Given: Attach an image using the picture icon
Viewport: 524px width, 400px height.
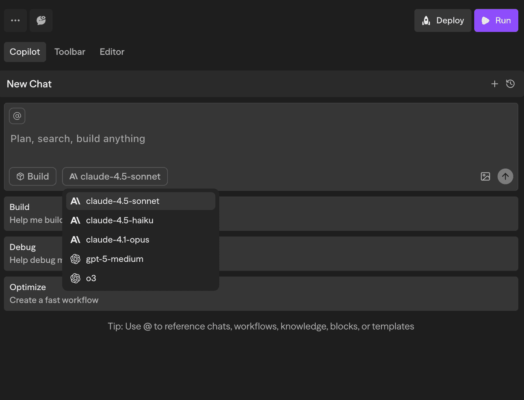Looking at the screenshot, I should tap(485, 177).
